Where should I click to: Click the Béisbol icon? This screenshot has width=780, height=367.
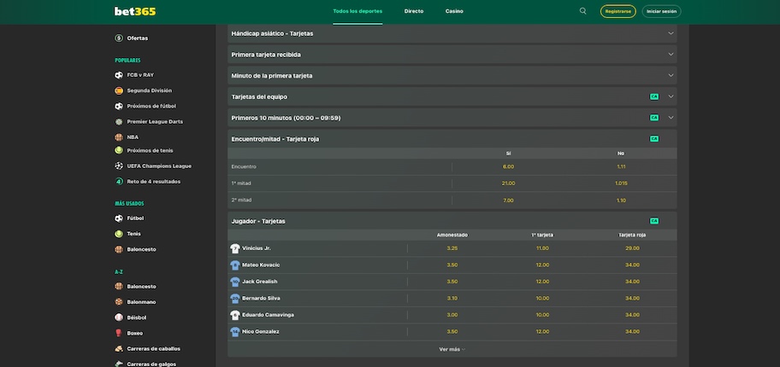click(x=119, y=317)
